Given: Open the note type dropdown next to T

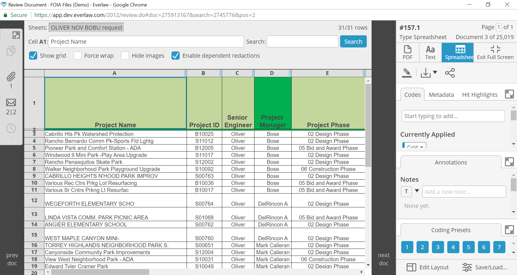Looking at the screenshot, I should [x=417, y=191].
